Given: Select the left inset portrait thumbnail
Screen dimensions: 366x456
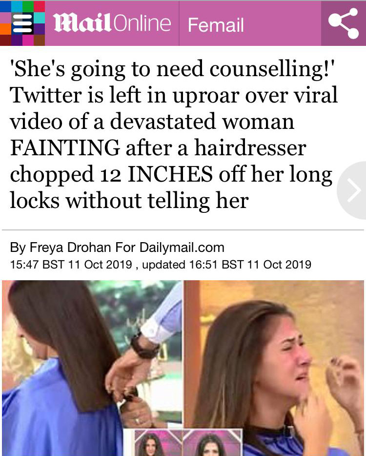Looking at the screenshot, I should point(158,443).
